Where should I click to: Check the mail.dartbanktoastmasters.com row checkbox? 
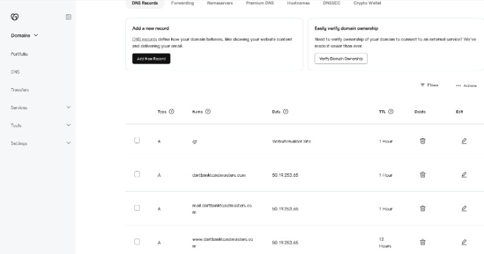[x=137, y=208]
